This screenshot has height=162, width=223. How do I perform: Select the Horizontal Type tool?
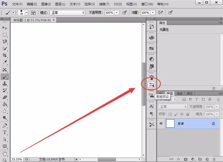tap(5, 132)
